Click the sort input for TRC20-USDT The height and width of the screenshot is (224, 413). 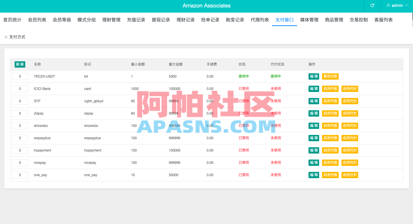(x=20, y=76)
